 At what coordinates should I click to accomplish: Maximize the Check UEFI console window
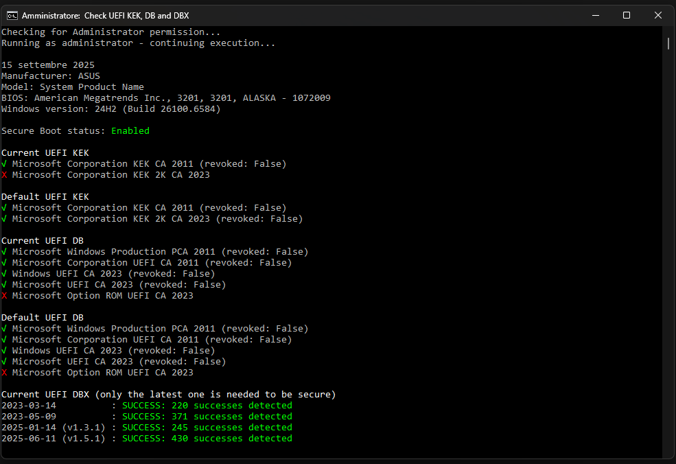[x=627, y=16]
